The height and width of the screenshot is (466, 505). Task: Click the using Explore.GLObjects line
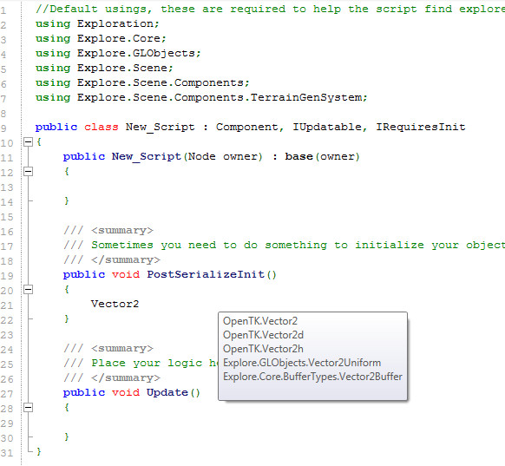pos(118,53)
